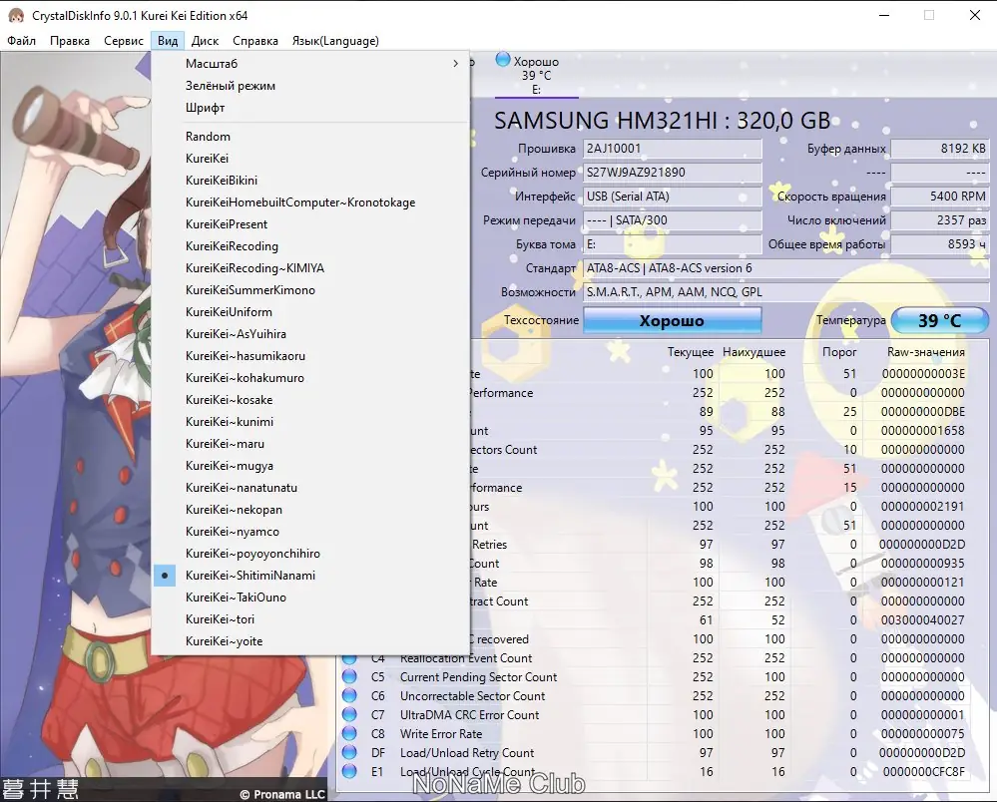Click status orb for E1 Load/Unload Cycle Count
The height and width of the screenshot is (802, 997).
point(349,771)
